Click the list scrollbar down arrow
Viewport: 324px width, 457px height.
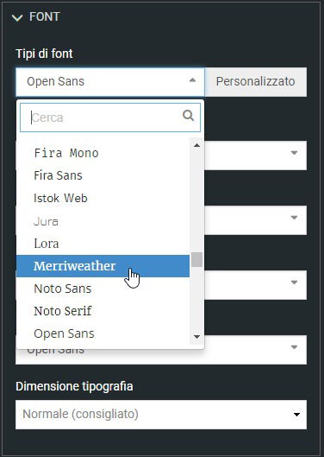(x=197, y=337)
